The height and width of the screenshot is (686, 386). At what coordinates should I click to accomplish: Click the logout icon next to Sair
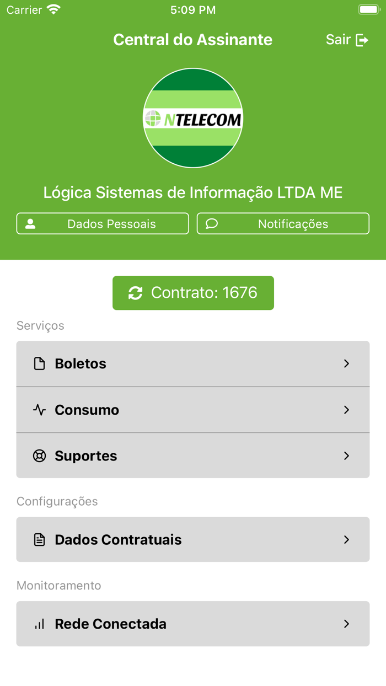(362, 39)
